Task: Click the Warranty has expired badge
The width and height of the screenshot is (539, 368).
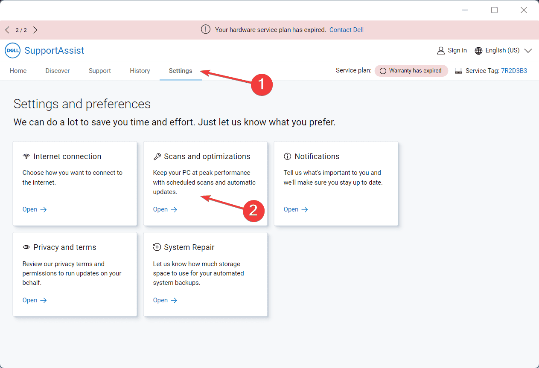Action: [x=411, y=71]
